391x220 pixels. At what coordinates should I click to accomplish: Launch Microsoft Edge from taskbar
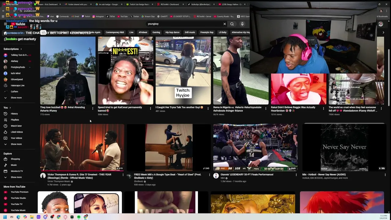(18, 217)
